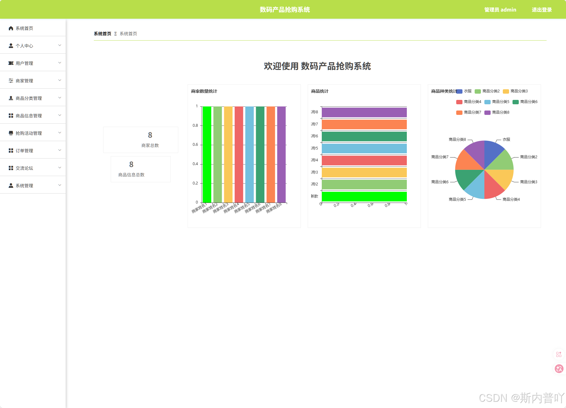Image resolution: width=566 pixels, height=408 pixels.
Task: Expand the 商家管理 chevron
Action: 60,81
